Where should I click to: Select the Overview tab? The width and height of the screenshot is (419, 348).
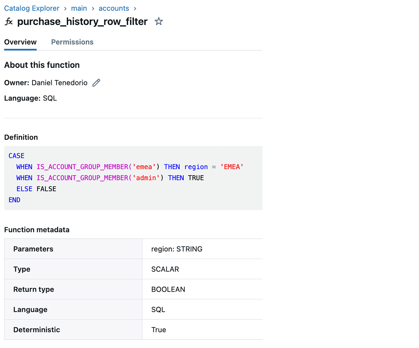pyautogui.click(x=20, y=42)
